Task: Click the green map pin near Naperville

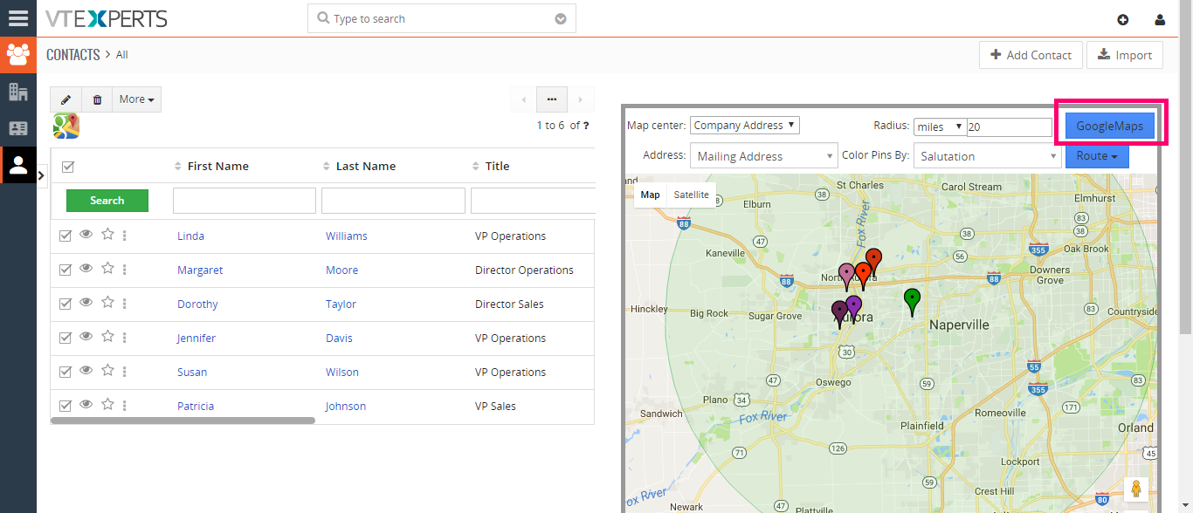Action: 912,302
